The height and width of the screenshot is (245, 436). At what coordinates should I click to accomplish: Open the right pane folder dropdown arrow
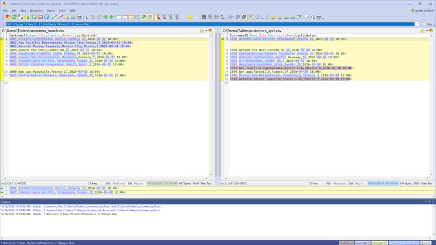427,31
